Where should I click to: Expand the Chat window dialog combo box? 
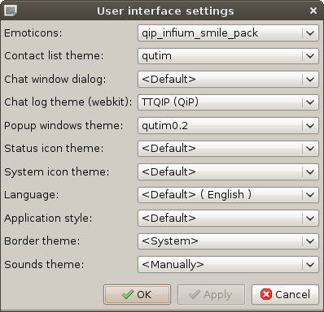tap(228, 80)
